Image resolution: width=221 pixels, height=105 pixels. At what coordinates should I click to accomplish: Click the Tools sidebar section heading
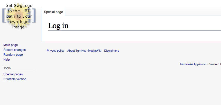pos(7,68)
